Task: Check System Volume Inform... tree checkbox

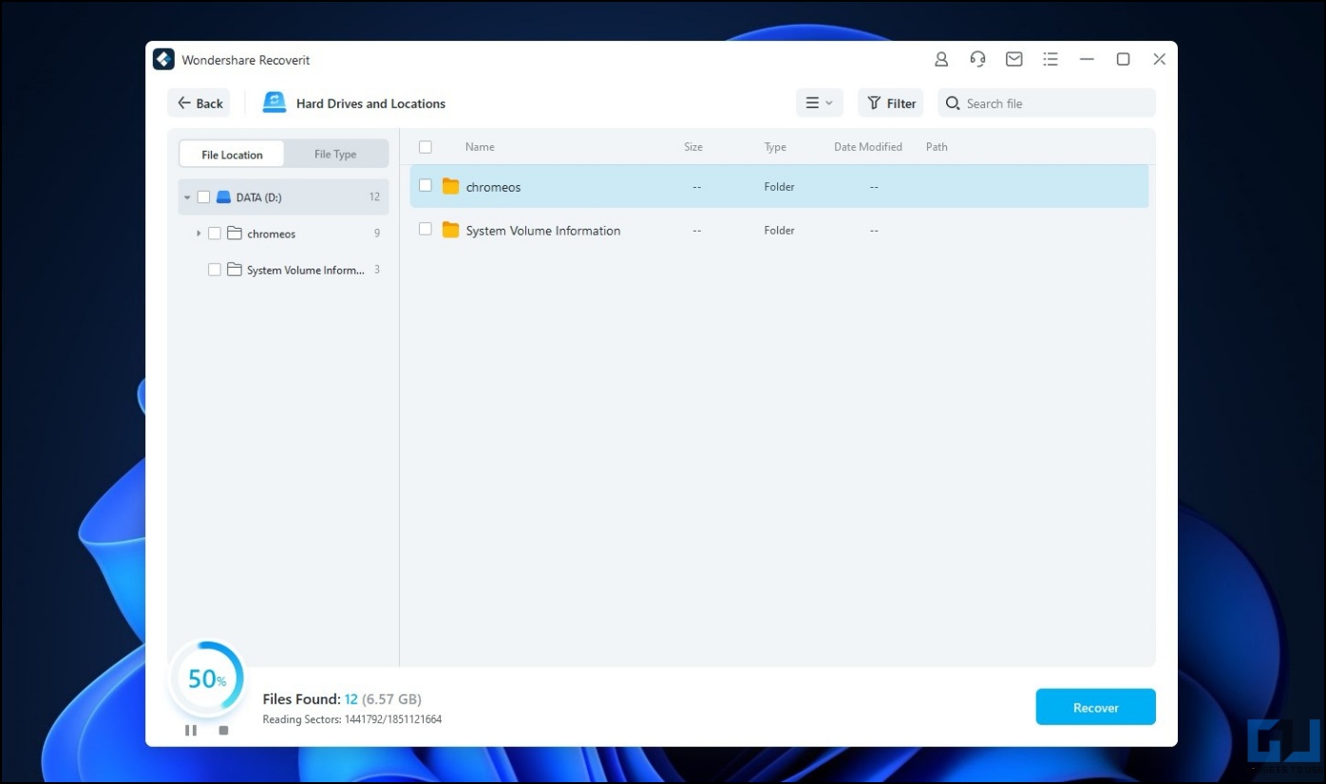Action: (x=215, y=270)
